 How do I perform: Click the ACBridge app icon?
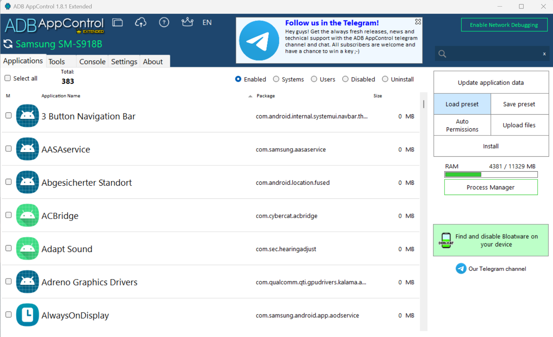tap(27, 215)
